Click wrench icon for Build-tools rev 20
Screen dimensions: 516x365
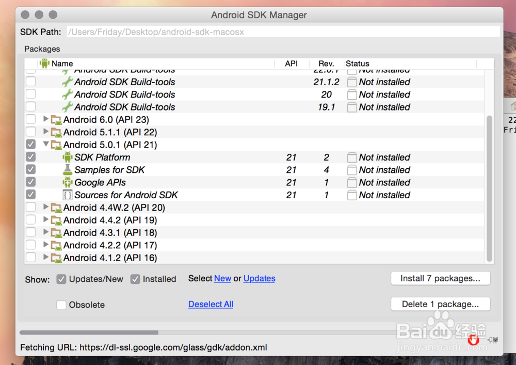[68, 94]
